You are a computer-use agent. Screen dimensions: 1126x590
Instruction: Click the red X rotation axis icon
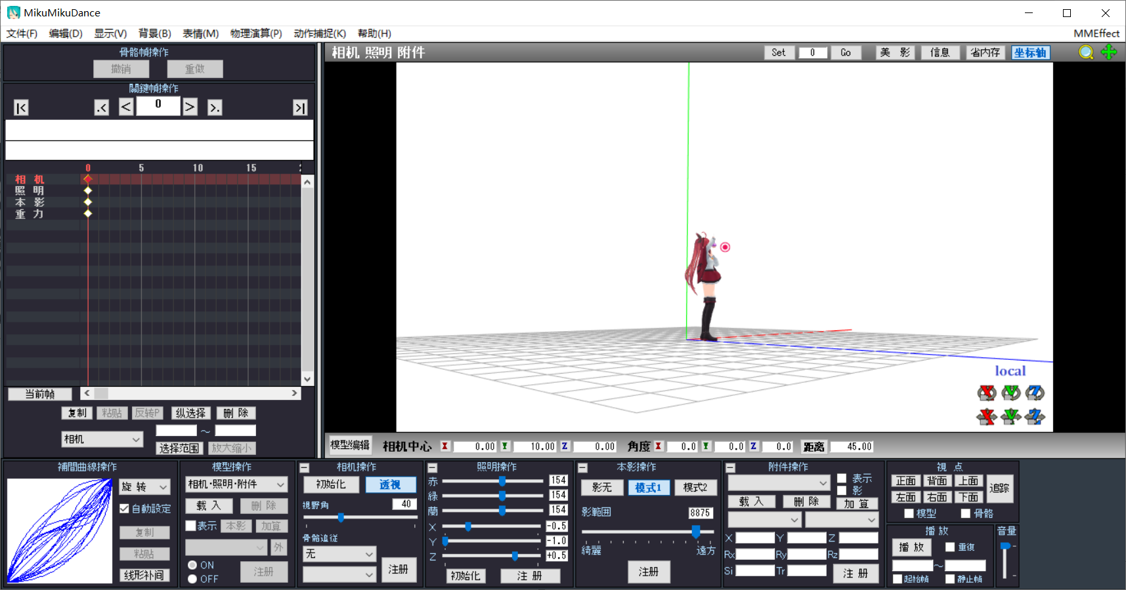(x=986, y=393)
